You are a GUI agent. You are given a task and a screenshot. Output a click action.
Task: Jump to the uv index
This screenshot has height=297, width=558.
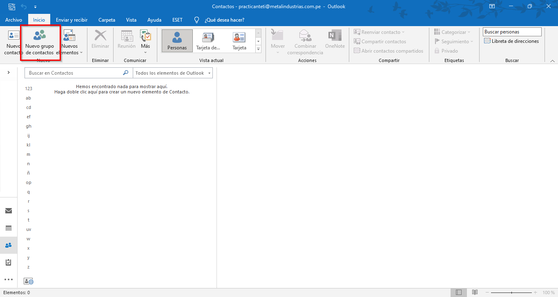tap(29, 229)
